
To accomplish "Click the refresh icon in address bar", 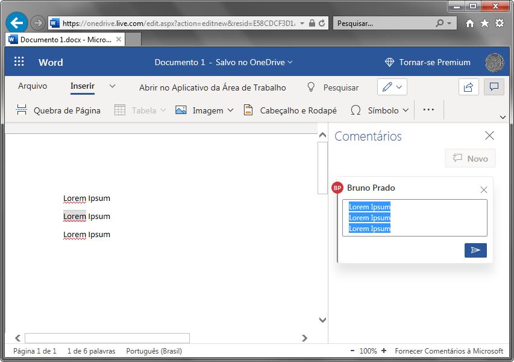I will pos(322,23).
